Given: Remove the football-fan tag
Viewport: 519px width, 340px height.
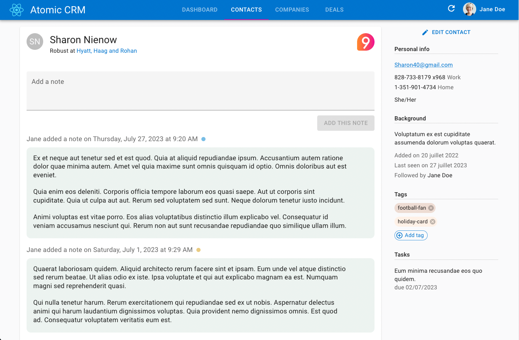Looking at the screenshot, I should [431, 208].
